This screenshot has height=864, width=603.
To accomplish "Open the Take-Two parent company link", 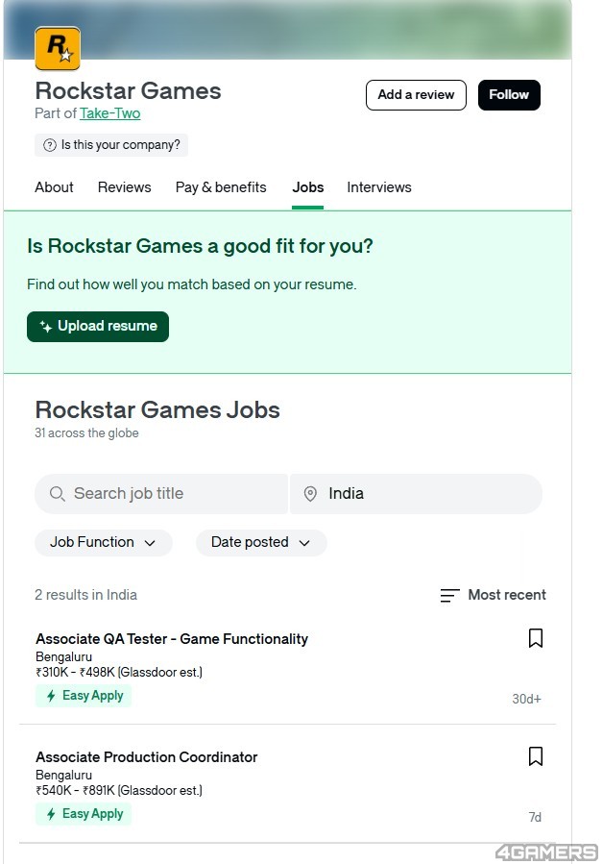I will point(109,113).
